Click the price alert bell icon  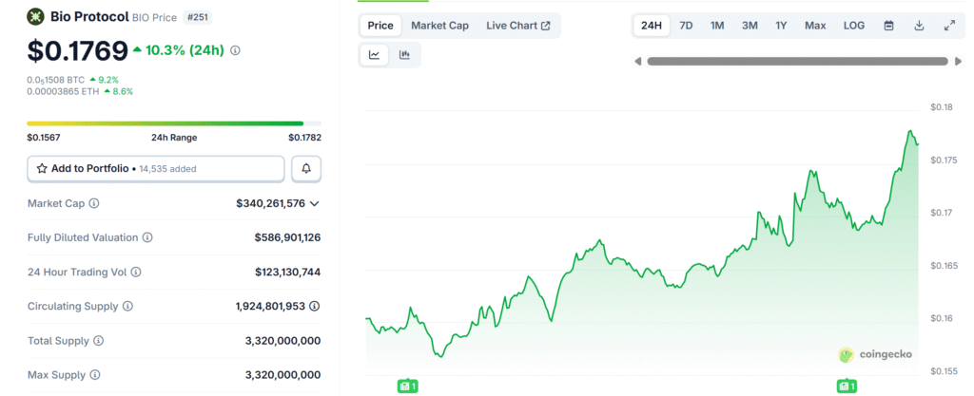pyautogui.click(x=306, y=168)
